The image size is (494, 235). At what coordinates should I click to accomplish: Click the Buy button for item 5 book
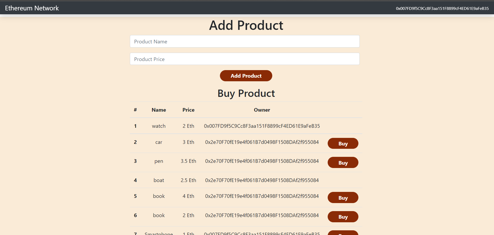(343, 197)
